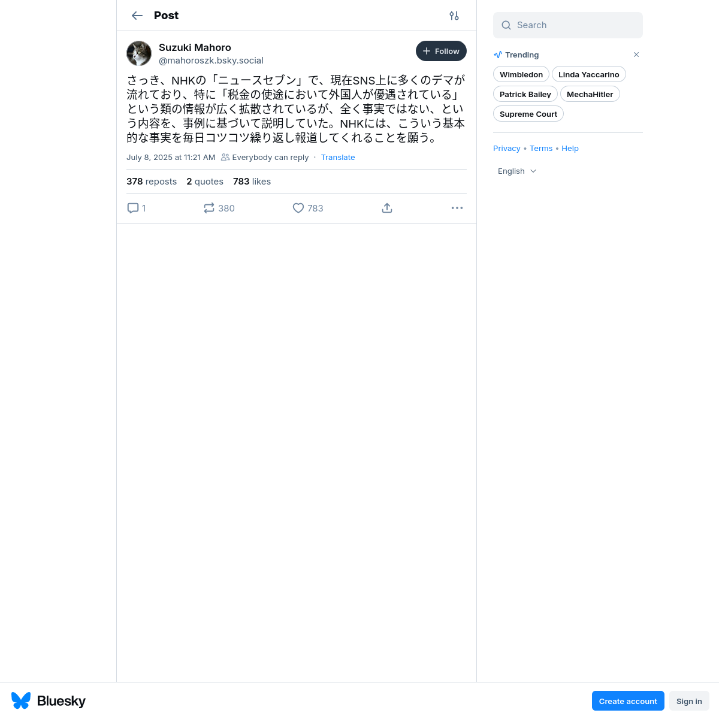
Task: Click the reply speech bubble icon
Action: [133, 208]
